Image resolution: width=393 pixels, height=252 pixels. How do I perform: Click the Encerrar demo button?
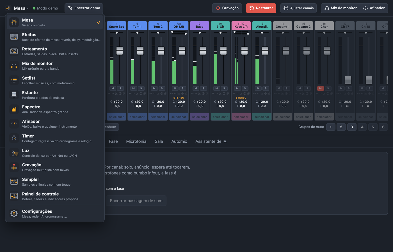coord(84,8)
